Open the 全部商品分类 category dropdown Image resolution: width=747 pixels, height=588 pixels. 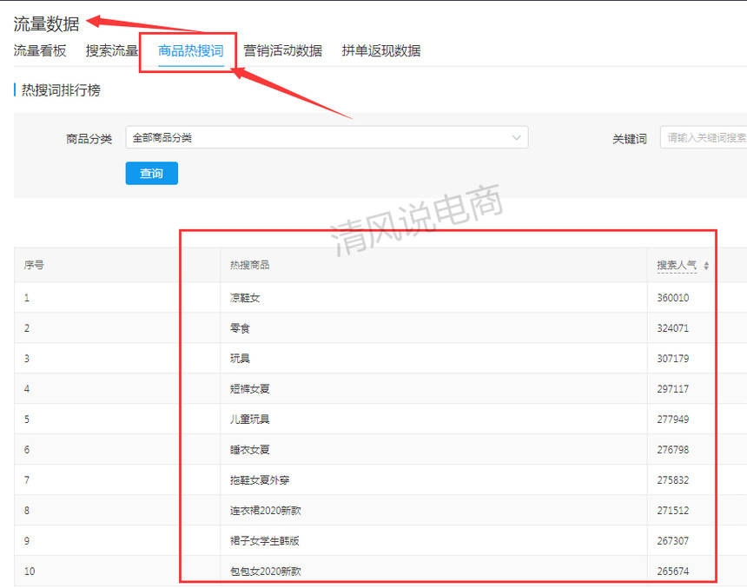pos(326,136)
